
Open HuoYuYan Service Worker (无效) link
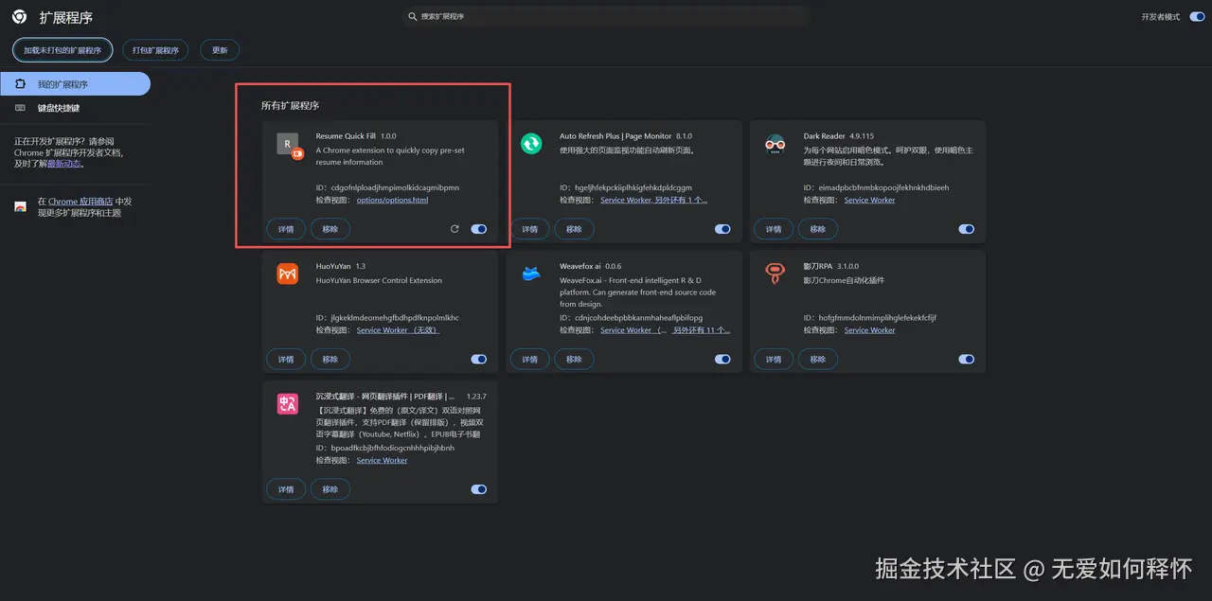(x=398, y=330)
